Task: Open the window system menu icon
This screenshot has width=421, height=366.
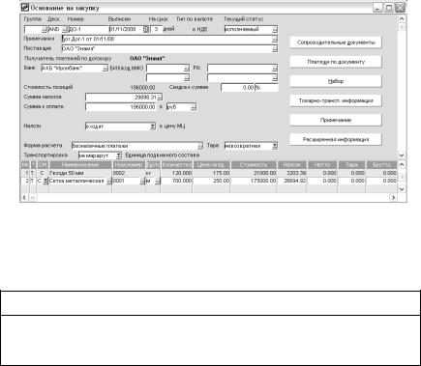Action: (x=25, y=8)
